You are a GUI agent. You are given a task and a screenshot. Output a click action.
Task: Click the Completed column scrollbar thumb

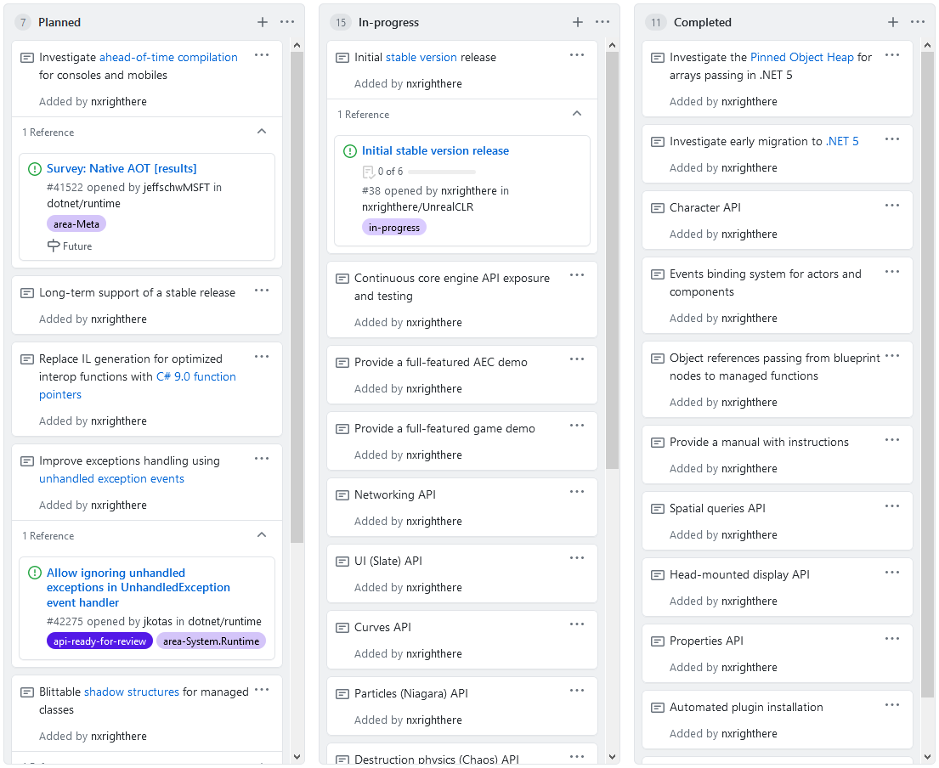point(928,374)
